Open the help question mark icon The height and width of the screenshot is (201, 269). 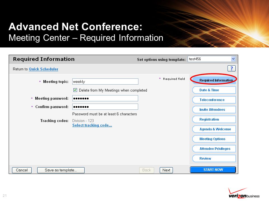pyautogui.click(x=231, y=68)
